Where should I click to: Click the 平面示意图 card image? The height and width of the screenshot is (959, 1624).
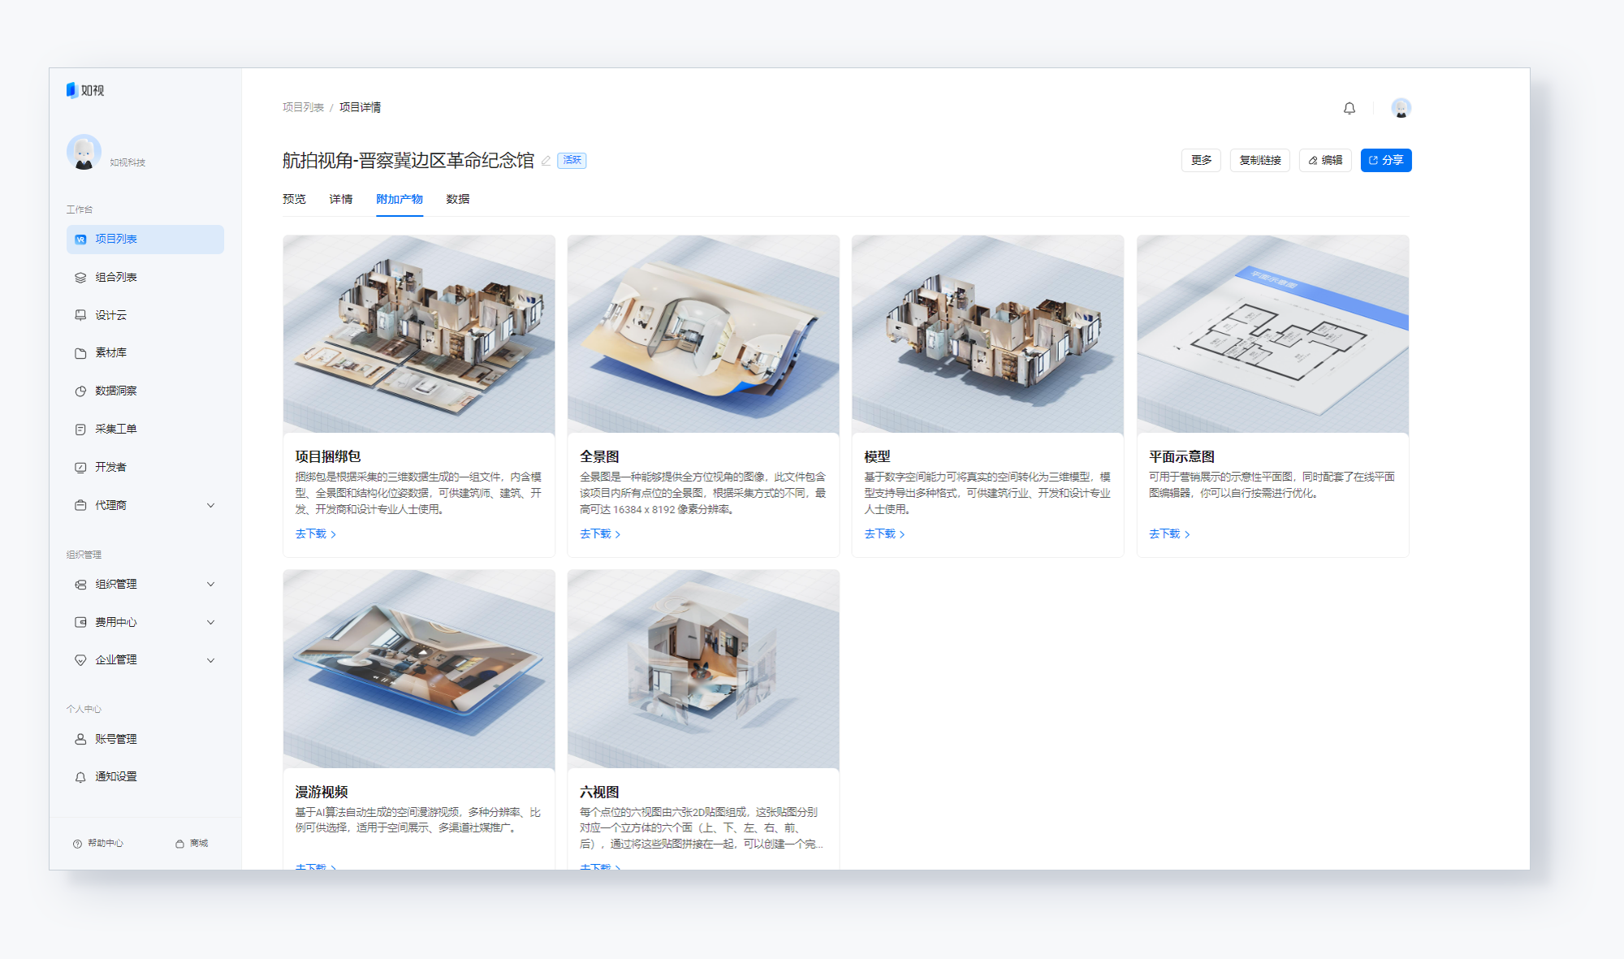tap(1273, 335)
